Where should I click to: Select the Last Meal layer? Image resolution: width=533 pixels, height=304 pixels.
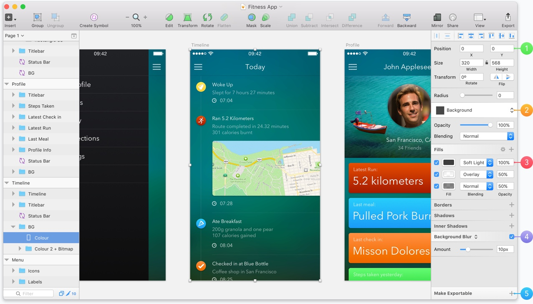(x=41, y=139)
